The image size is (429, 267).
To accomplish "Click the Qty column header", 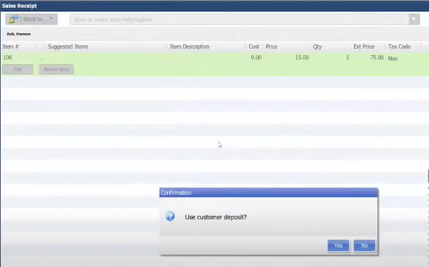I will click(317, 47).
